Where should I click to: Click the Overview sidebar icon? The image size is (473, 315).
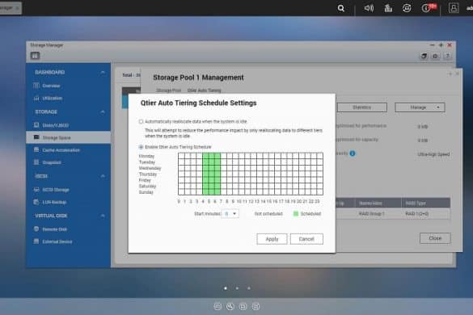36,86
